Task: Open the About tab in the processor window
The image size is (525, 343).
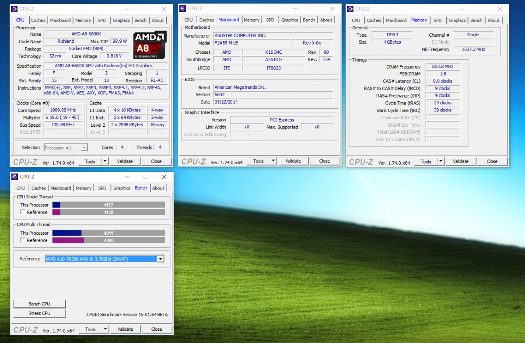Action: click(x=158, y=21)
